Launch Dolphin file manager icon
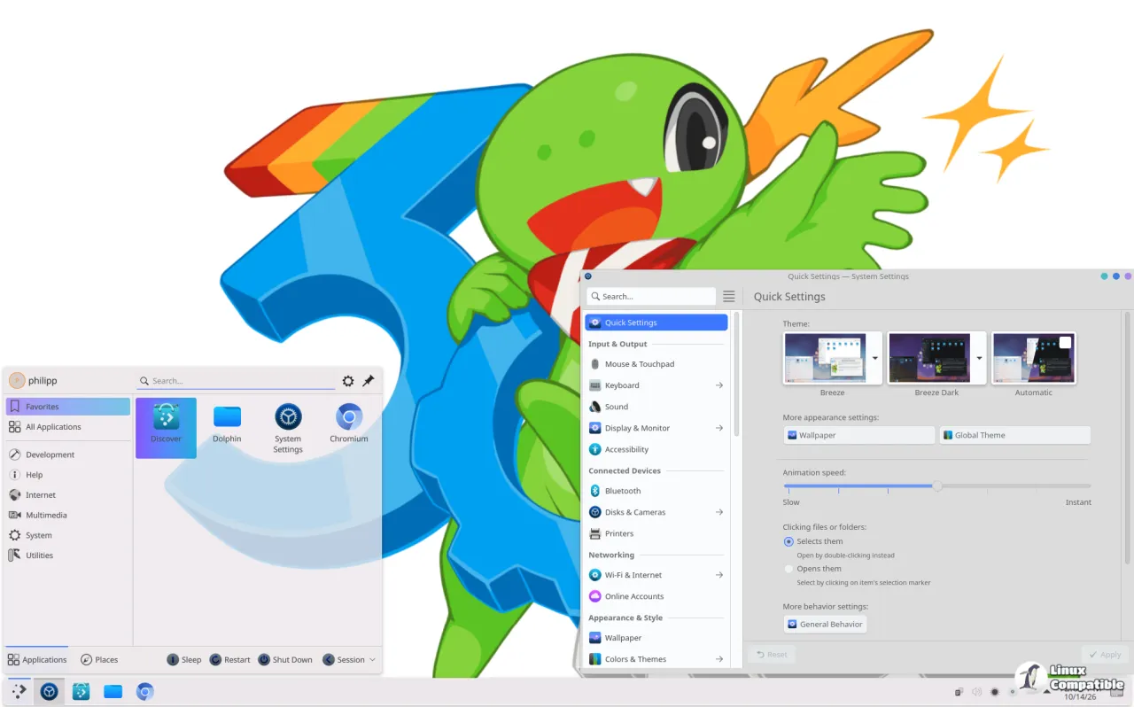 [x=227, y=423]
